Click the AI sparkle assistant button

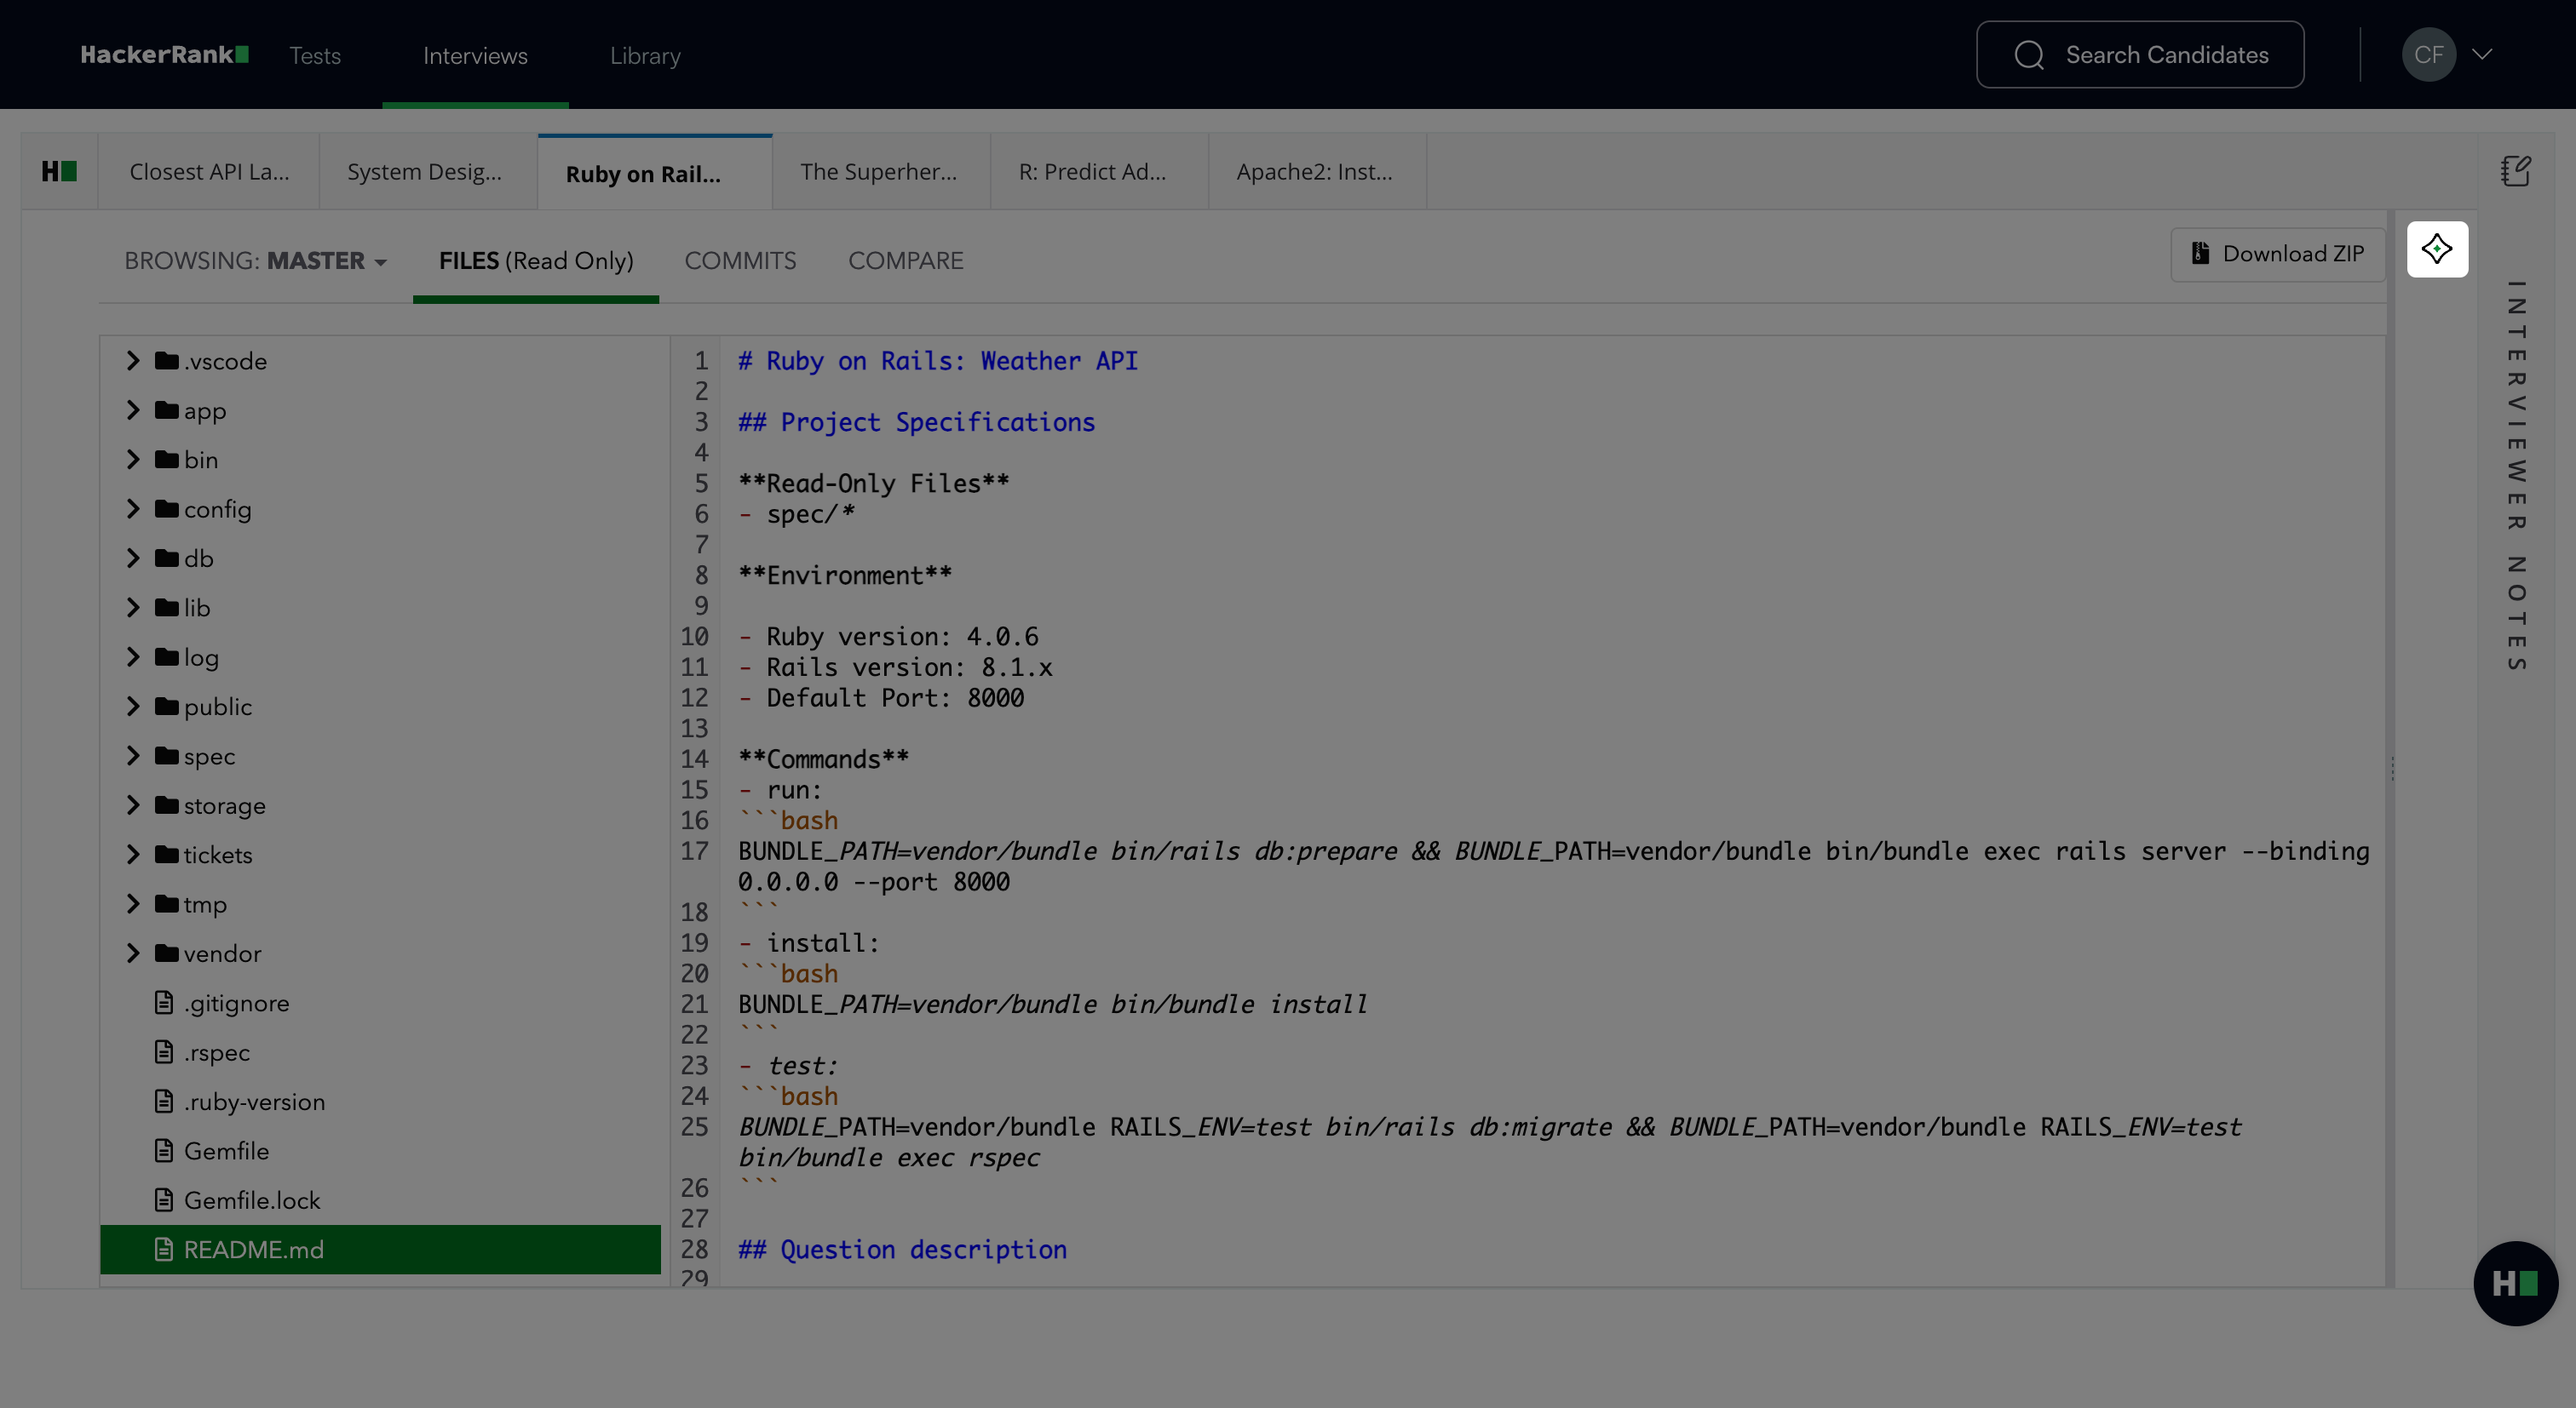click(2437, 249)
